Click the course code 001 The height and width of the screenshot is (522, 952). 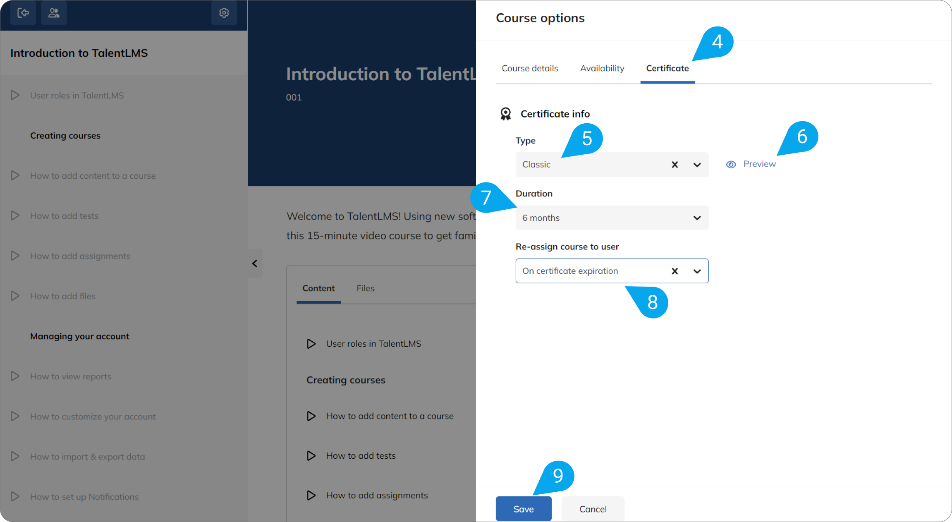click(x=294, y=98)
